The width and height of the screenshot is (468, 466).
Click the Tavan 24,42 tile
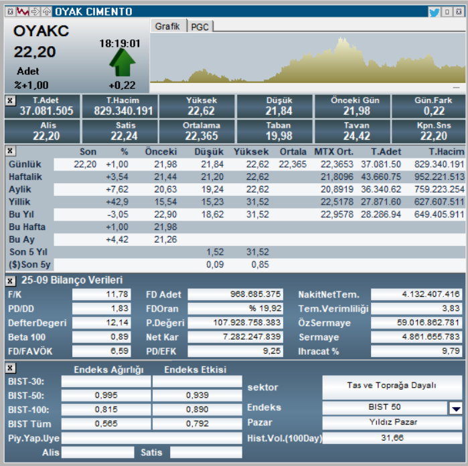point(352,132)
